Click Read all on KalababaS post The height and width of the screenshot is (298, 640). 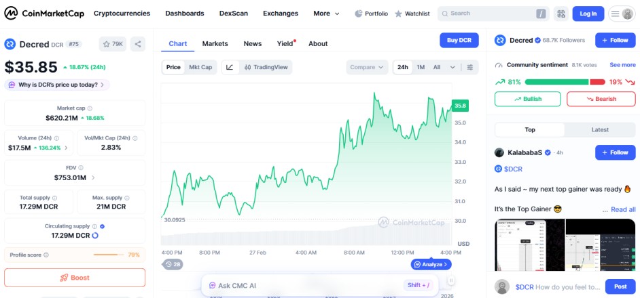click(623, 210)
